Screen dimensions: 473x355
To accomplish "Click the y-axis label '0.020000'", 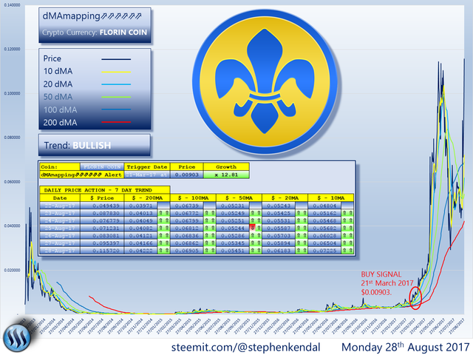I will (12, 270).
